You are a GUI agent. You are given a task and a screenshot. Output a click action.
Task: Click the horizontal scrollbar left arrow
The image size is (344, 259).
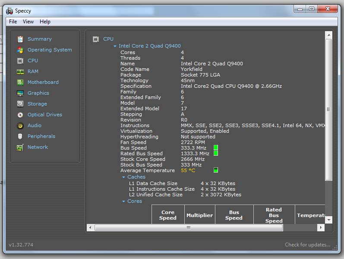(x=90, y=227)
